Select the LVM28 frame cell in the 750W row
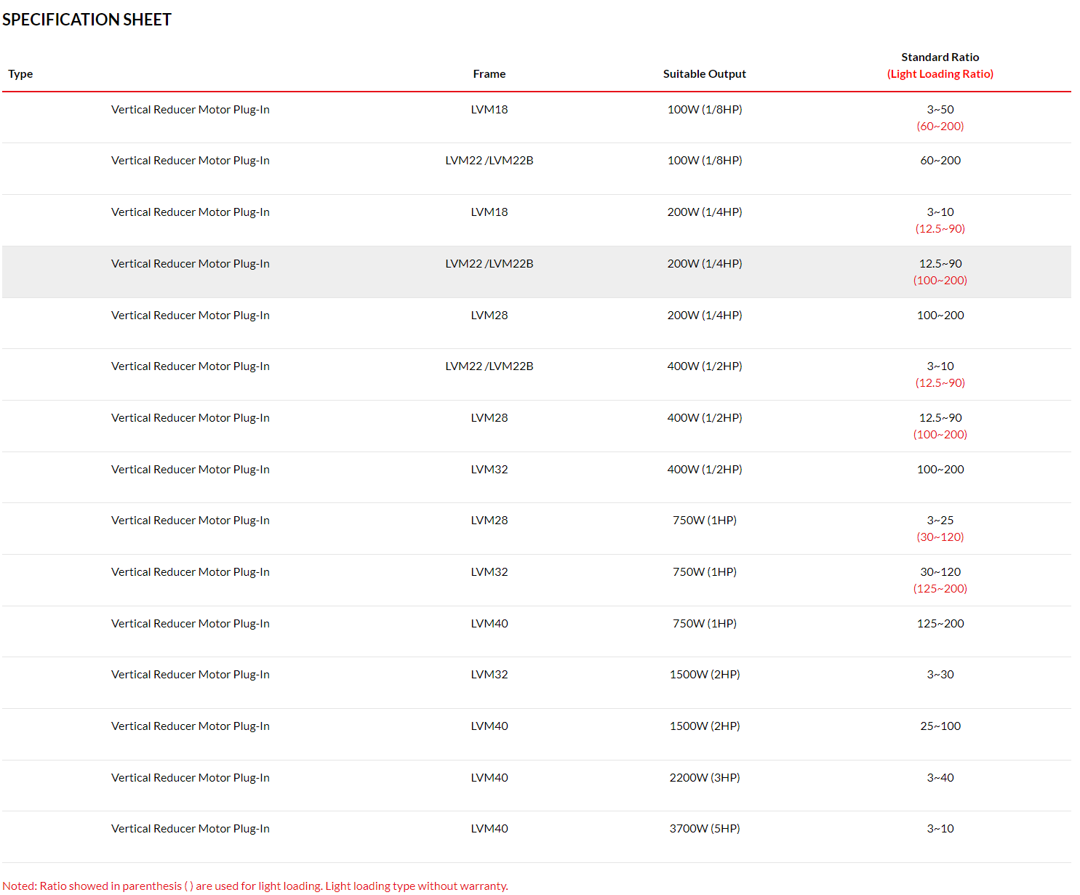Image resolution: width=1080 pixels, height=895 pixels. click(x=489, y=521)
